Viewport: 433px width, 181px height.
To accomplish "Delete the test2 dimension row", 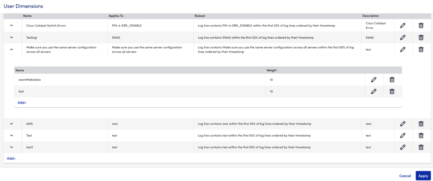I will coord(421,147).
